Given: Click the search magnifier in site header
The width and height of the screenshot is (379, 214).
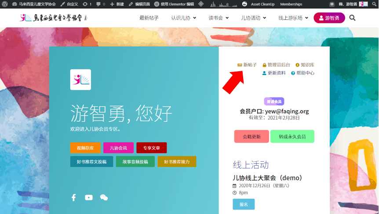Looking at the screenshot, I should click(352, 18).
